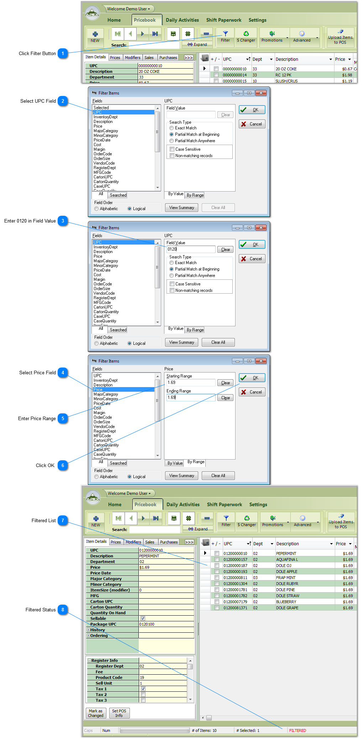Viewport: 364px width, 739px height.
Task: Click the floppy disk save icon in the filtered Pricebook toolbar
Action: click(x=174, y=518)
